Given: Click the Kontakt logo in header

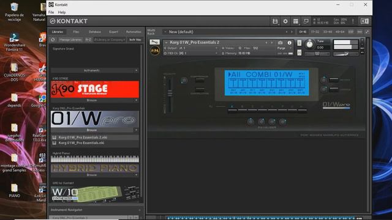Looking at the screenshot, I should (x=69, y=21).
